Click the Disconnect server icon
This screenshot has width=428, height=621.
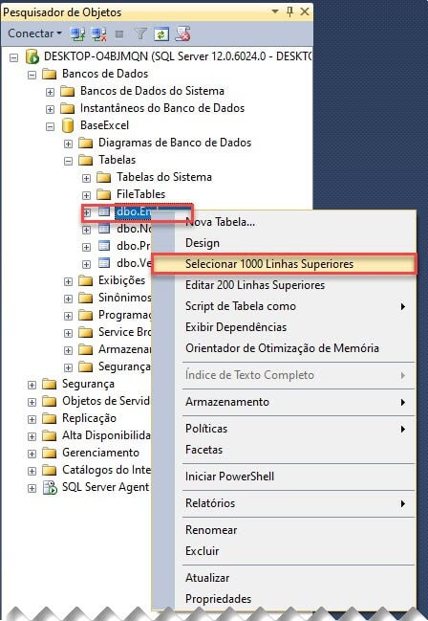coord(98,34)
